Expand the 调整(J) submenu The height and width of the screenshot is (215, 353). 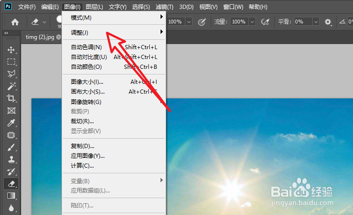(114, 32)
